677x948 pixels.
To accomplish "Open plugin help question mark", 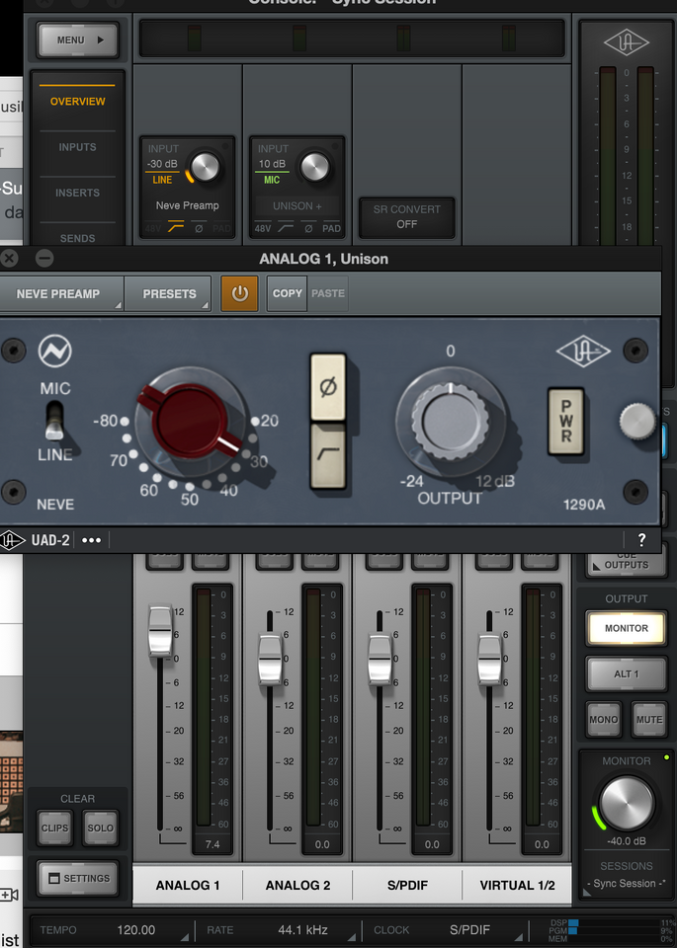I will click(x=641, y=540).
